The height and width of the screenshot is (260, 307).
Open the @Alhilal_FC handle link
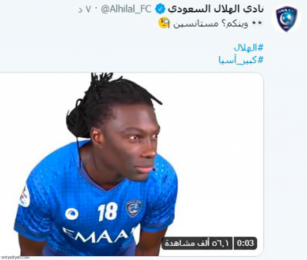(x=126, y=9)
